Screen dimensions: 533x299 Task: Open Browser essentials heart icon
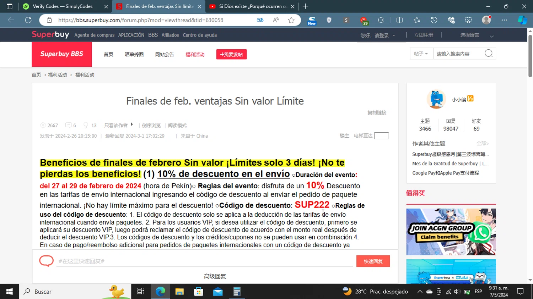451,20
